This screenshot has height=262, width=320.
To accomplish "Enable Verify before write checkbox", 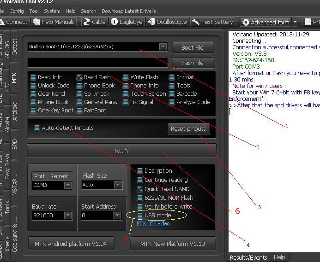I will point(140,207).
